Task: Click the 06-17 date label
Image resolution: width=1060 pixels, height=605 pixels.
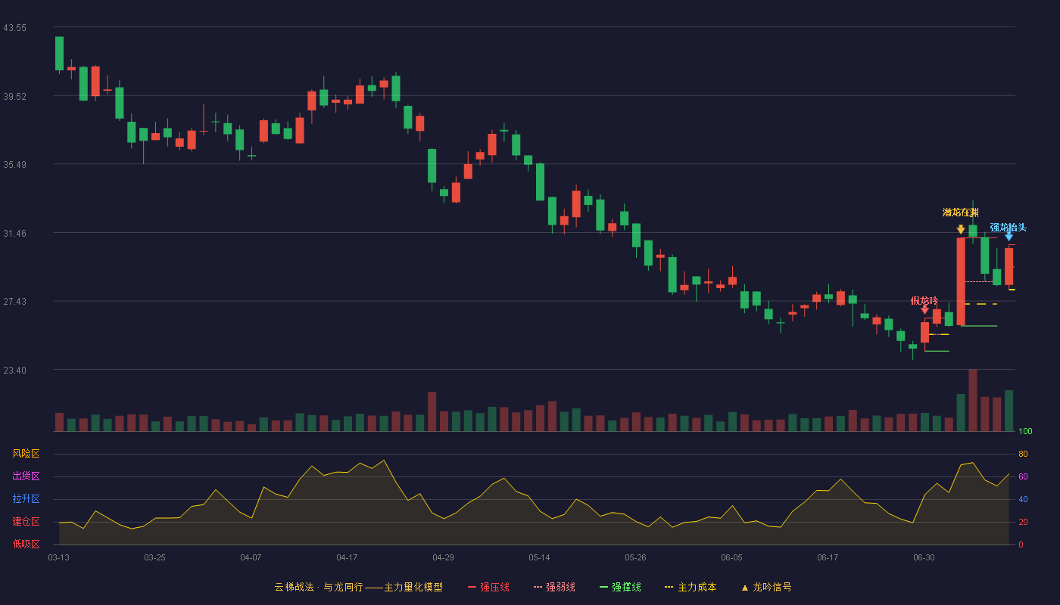Action: 828,557
